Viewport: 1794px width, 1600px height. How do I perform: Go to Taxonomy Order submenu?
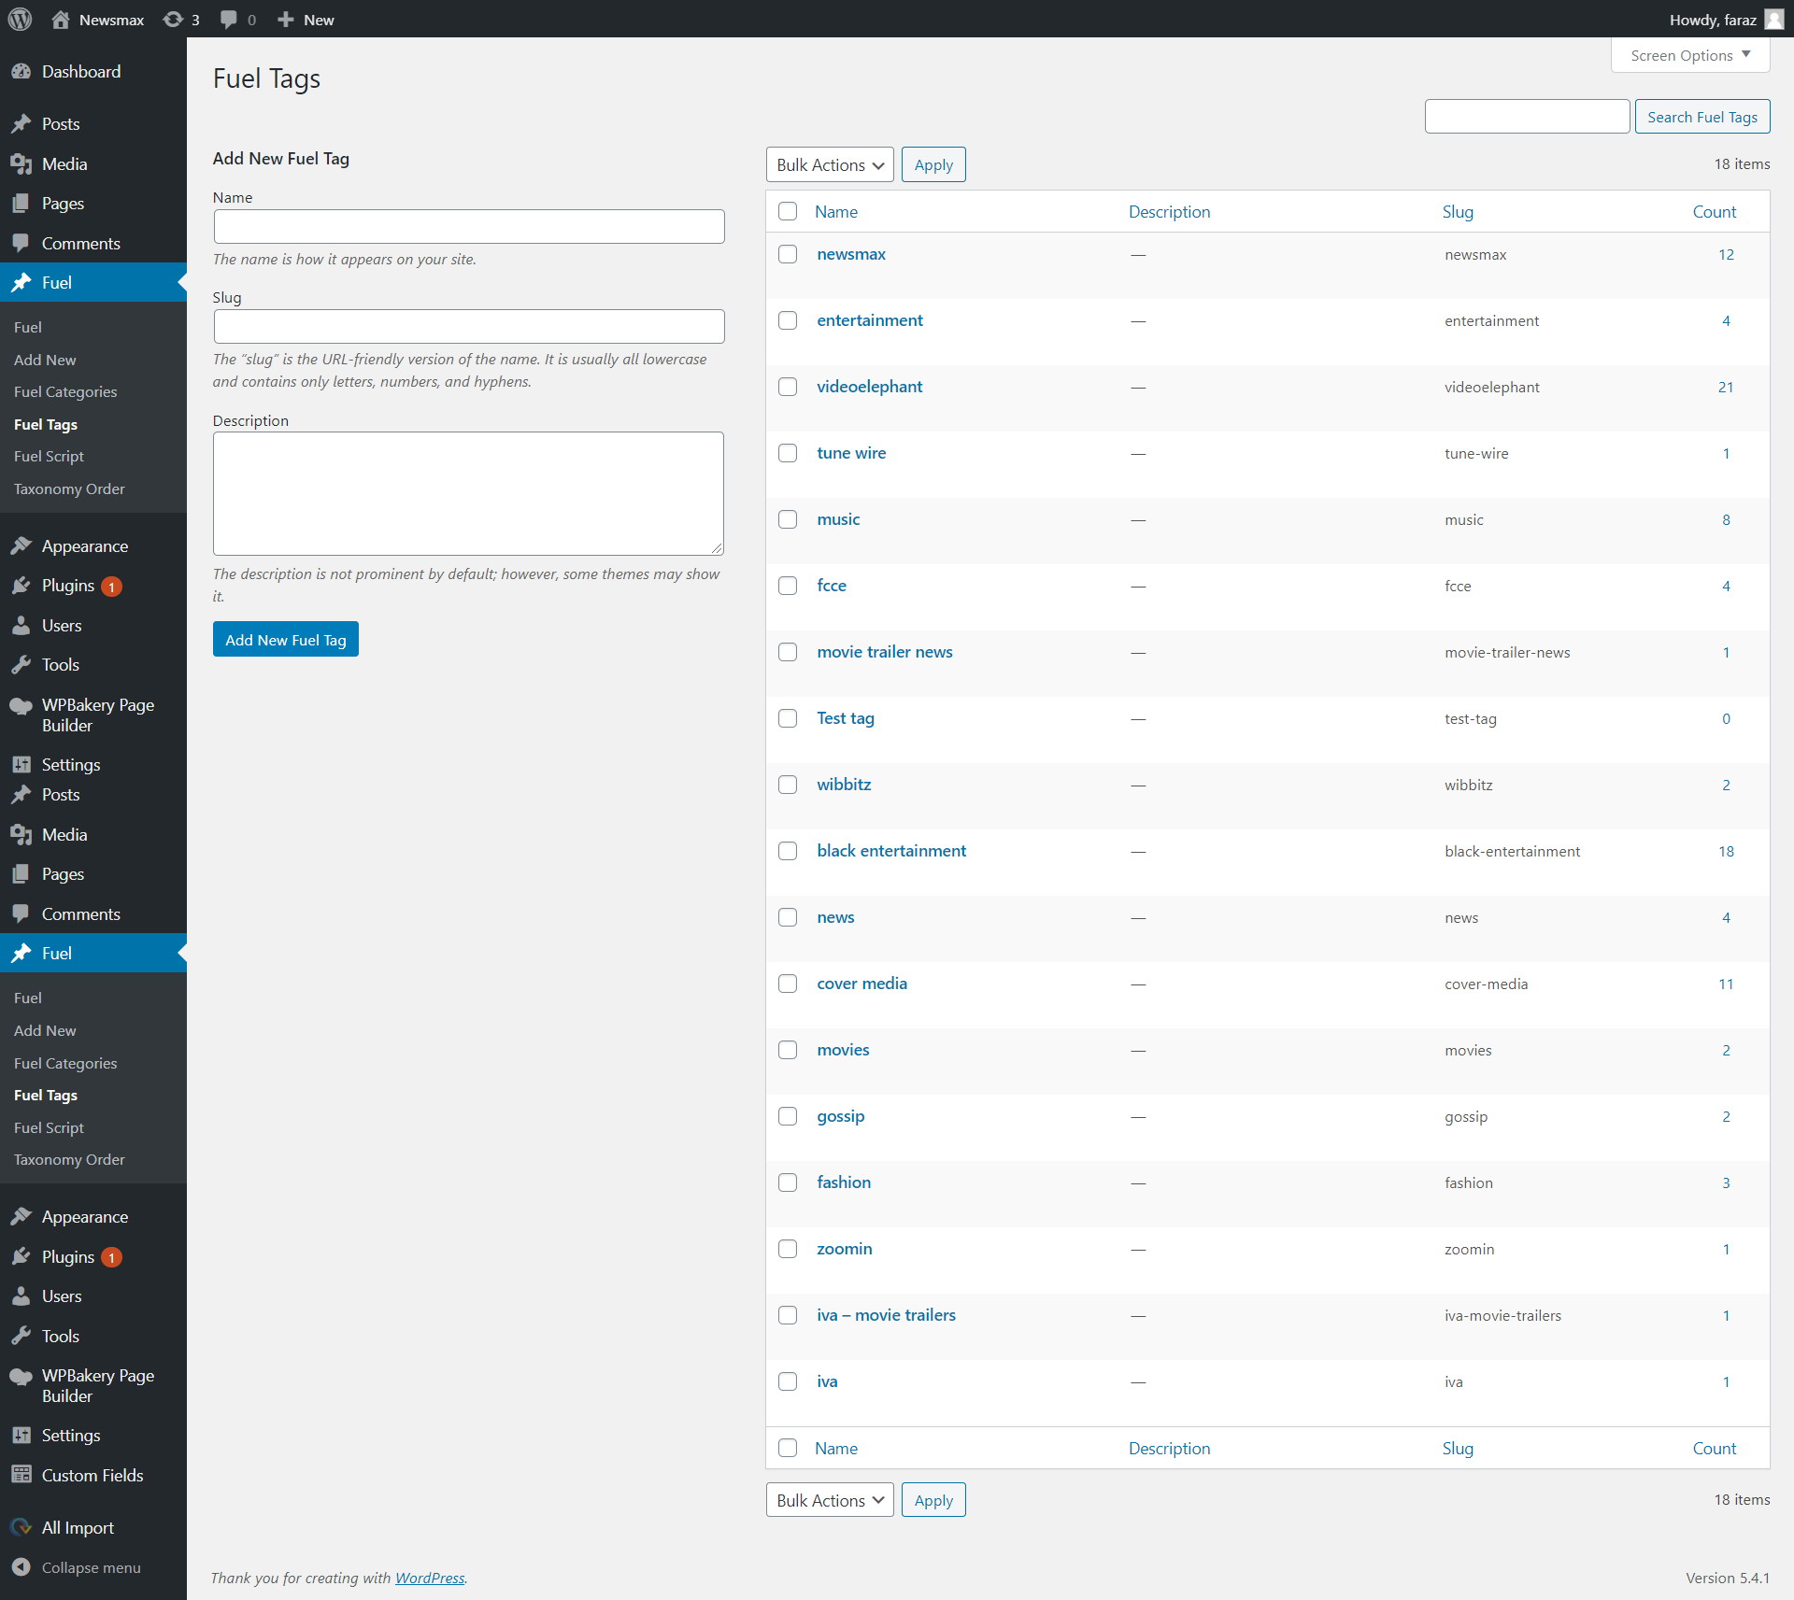pos(69,488)
